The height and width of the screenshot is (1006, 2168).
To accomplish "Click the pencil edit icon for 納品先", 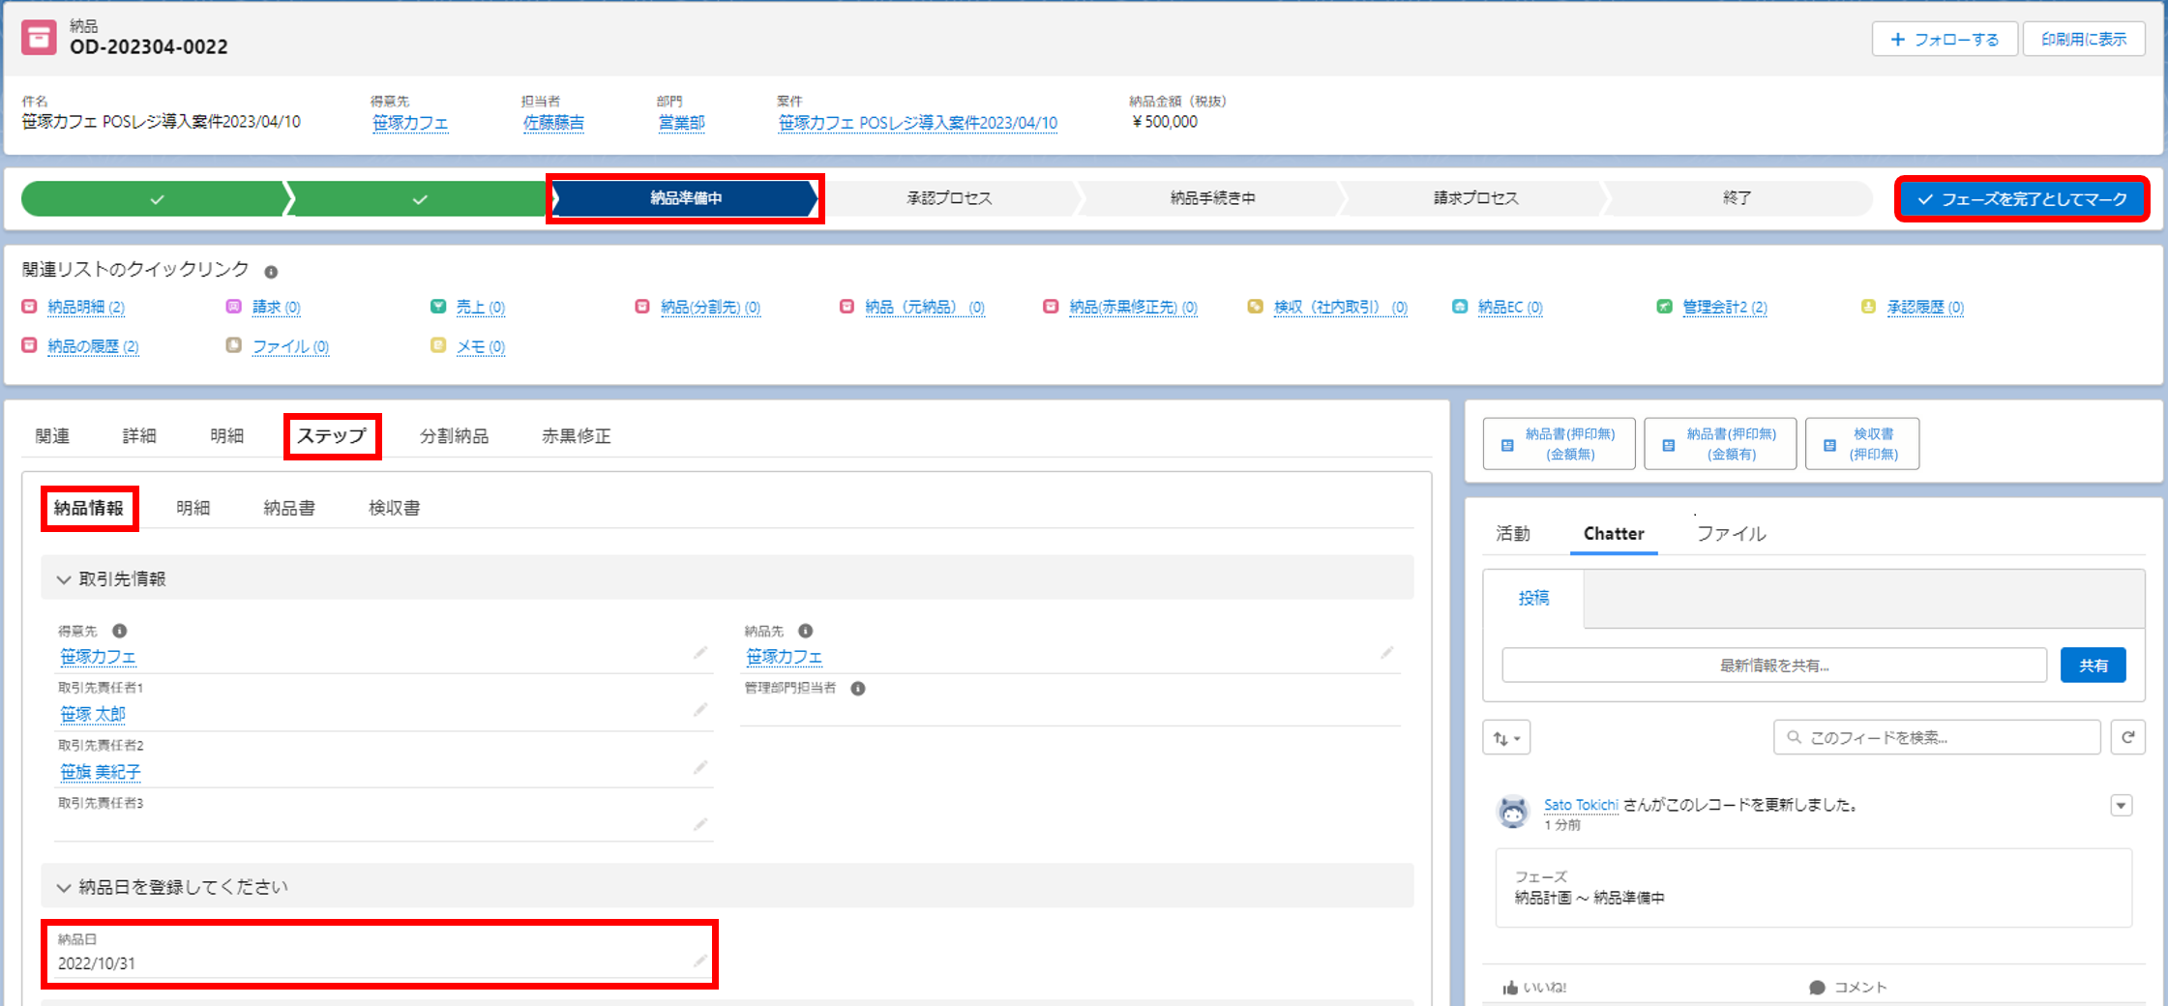I will 1386,653.
